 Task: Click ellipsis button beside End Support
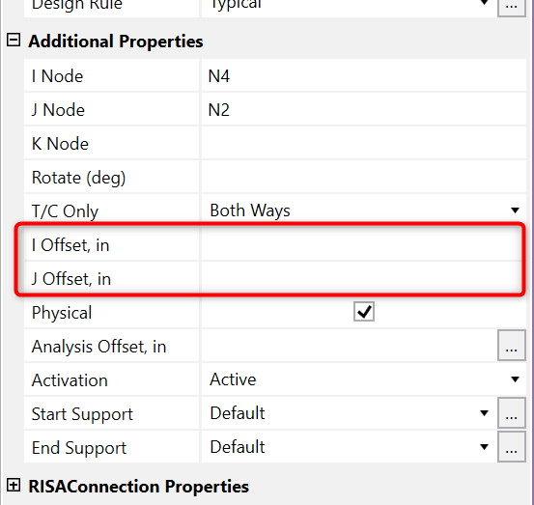pos(511,446)
